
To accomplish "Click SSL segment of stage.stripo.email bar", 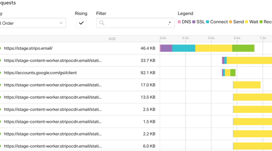I will coord(166,48).
